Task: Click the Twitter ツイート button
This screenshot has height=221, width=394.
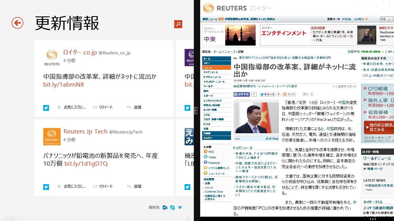Action: tap(268, 94)
